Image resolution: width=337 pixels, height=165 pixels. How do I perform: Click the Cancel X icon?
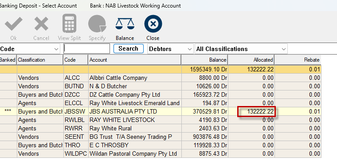41,24
